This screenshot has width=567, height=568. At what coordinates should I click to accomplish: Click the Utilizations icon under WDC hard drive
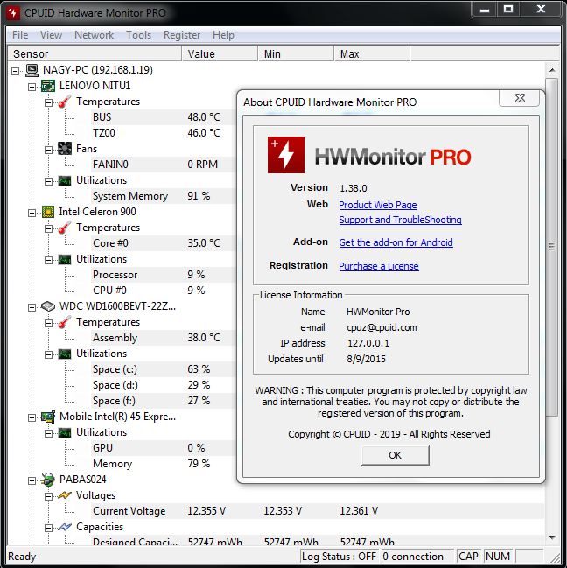65,354
